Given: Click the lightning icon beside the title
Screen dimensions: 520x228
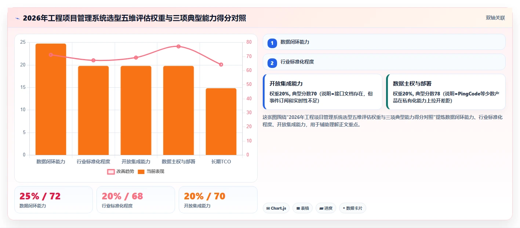Looking at the screenshot, I should (17, 18).
